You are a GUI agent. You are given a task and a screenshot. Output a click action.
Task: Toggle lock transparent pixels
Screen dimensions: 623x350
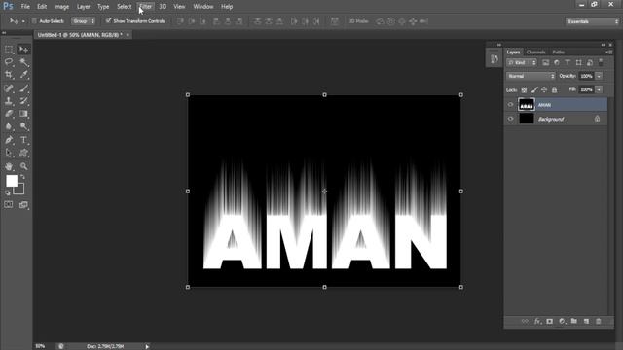pyautogui.click(x=524, y=90)
